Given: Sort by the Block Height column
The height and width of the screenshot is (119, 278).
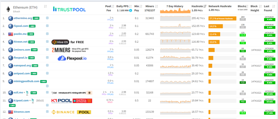Looking at the screenshot, I should tap(260, 6).
